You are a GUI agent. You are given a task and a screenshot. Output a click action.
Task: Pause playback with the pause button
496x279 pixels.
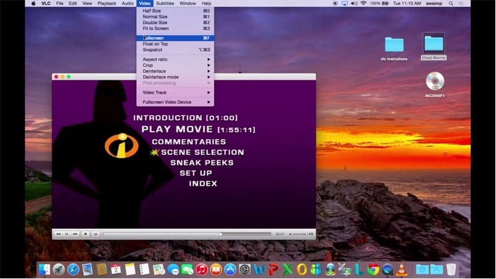[67, 234]
